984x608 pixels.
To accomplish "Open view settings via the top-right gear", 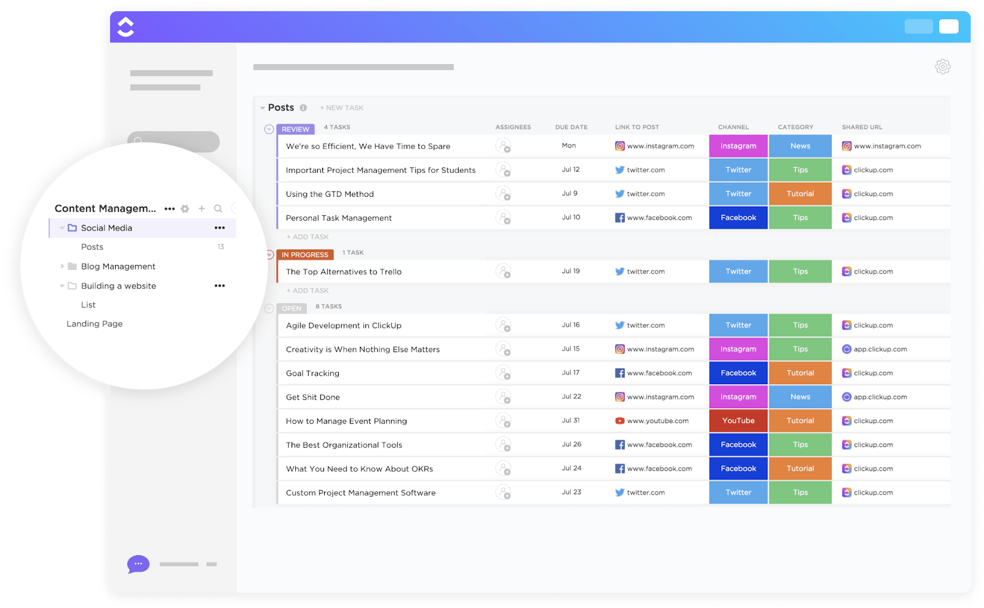I will 942,66.
